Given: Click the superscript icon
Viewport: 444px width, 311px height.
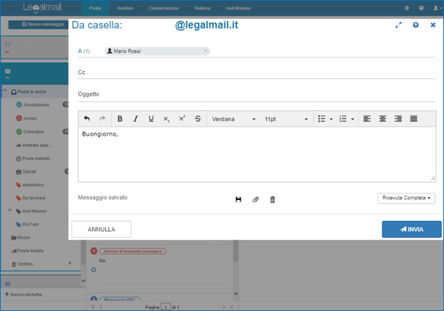Looking at the screenshot, I should [182, 119].
